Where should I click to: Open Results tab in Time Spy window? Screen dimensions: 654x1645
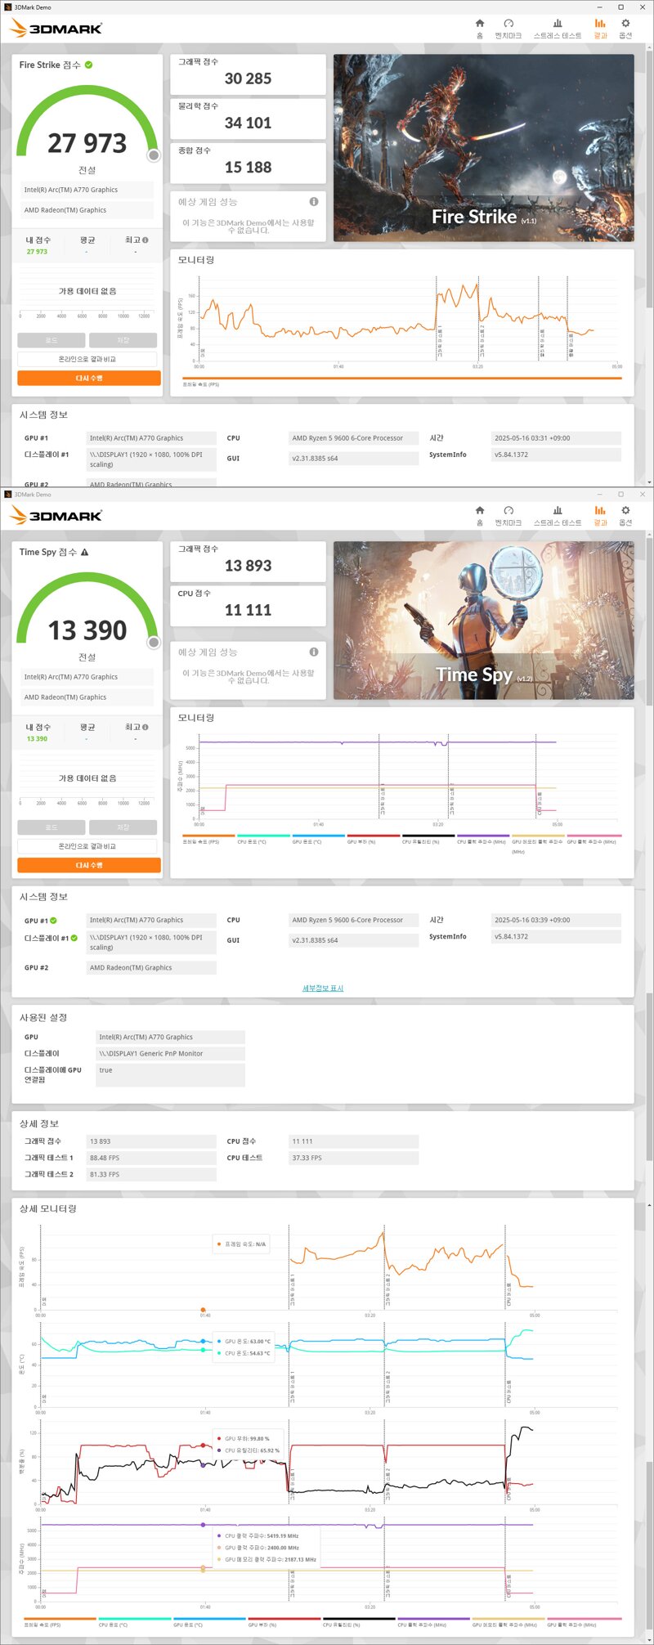point(600,516)
